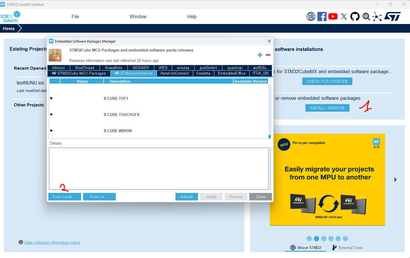The width and height of the screenshot is (410, 258).
Task: Click the ST logo at top right
Action: pyautogui.click(x=393, y=16)
